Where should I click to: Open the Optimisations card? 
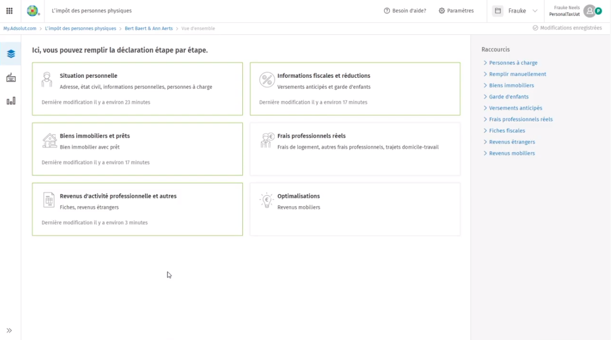pyautogui.click(x=355, y=209)
